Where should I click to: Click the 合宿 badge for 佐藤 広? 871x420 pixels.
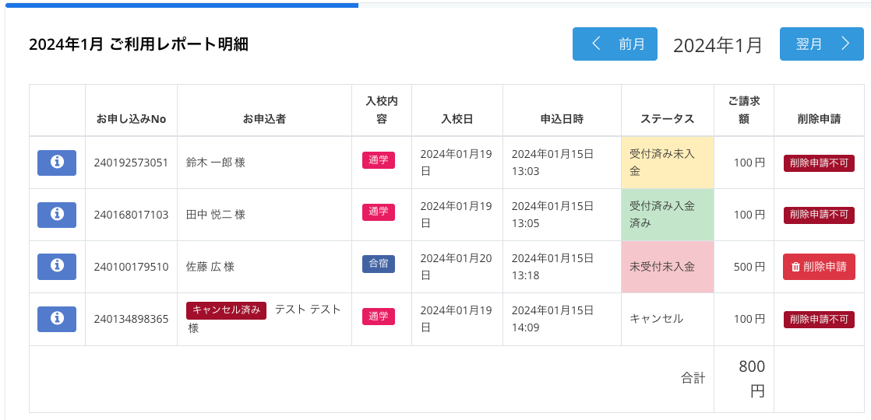click(x=379, y=264)
